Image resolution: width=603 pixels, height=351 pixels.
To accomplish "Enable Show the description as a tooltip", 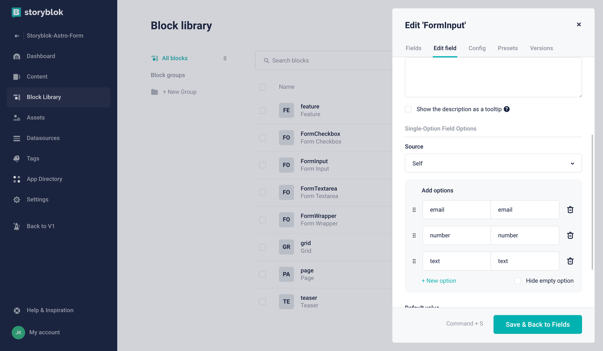I will pyautogui.click(x=408, y=109).
